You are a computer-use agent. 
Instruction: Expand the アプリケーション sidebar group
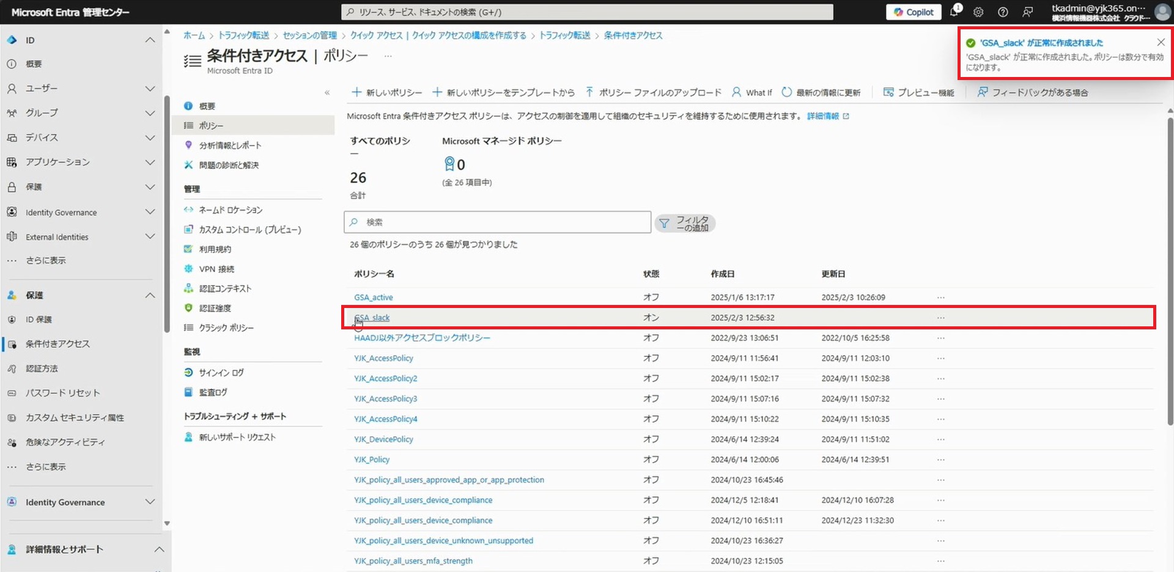[150, 162]
